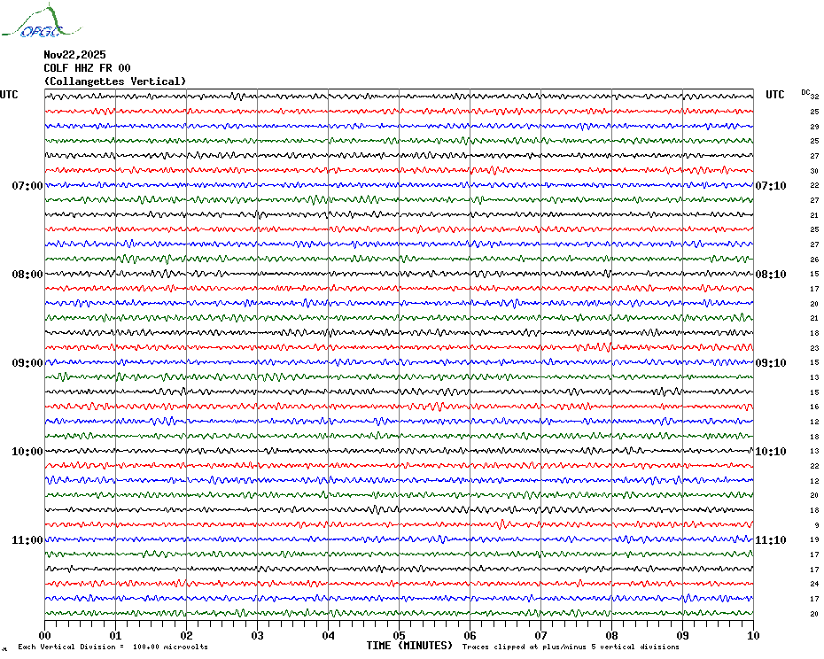This screenshot has width=824, height=659.
Task: Select the Nov22,2025 date text
Action: pyautogui.click(x=74, y=55)
